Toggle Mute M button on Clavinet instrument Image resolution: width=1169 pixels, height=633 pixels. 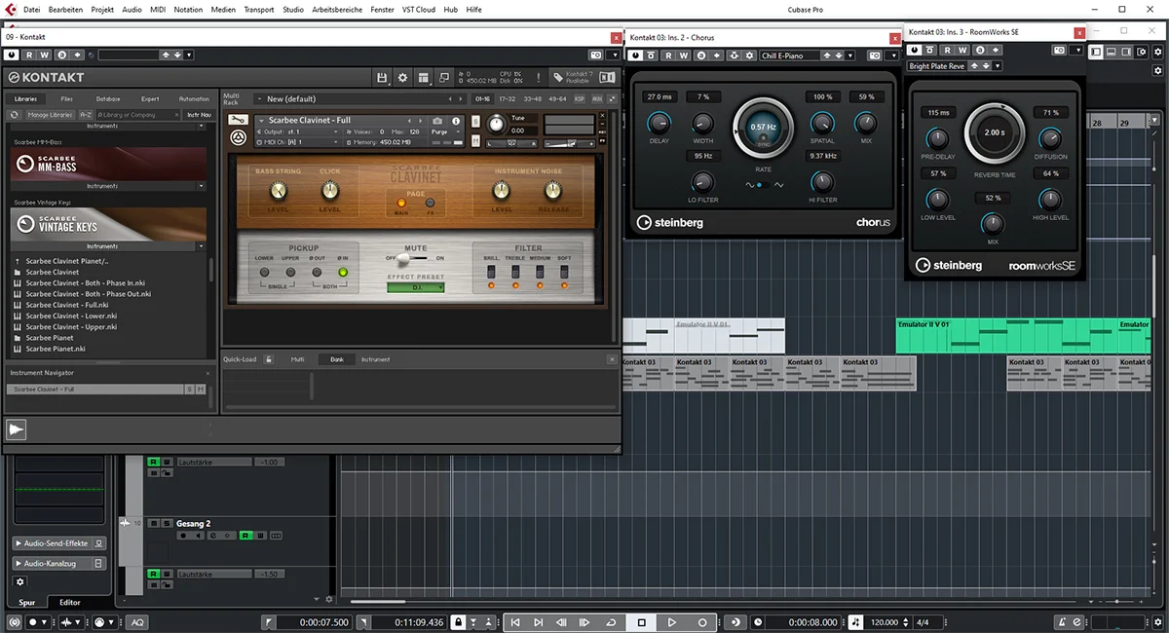(475, 140)
